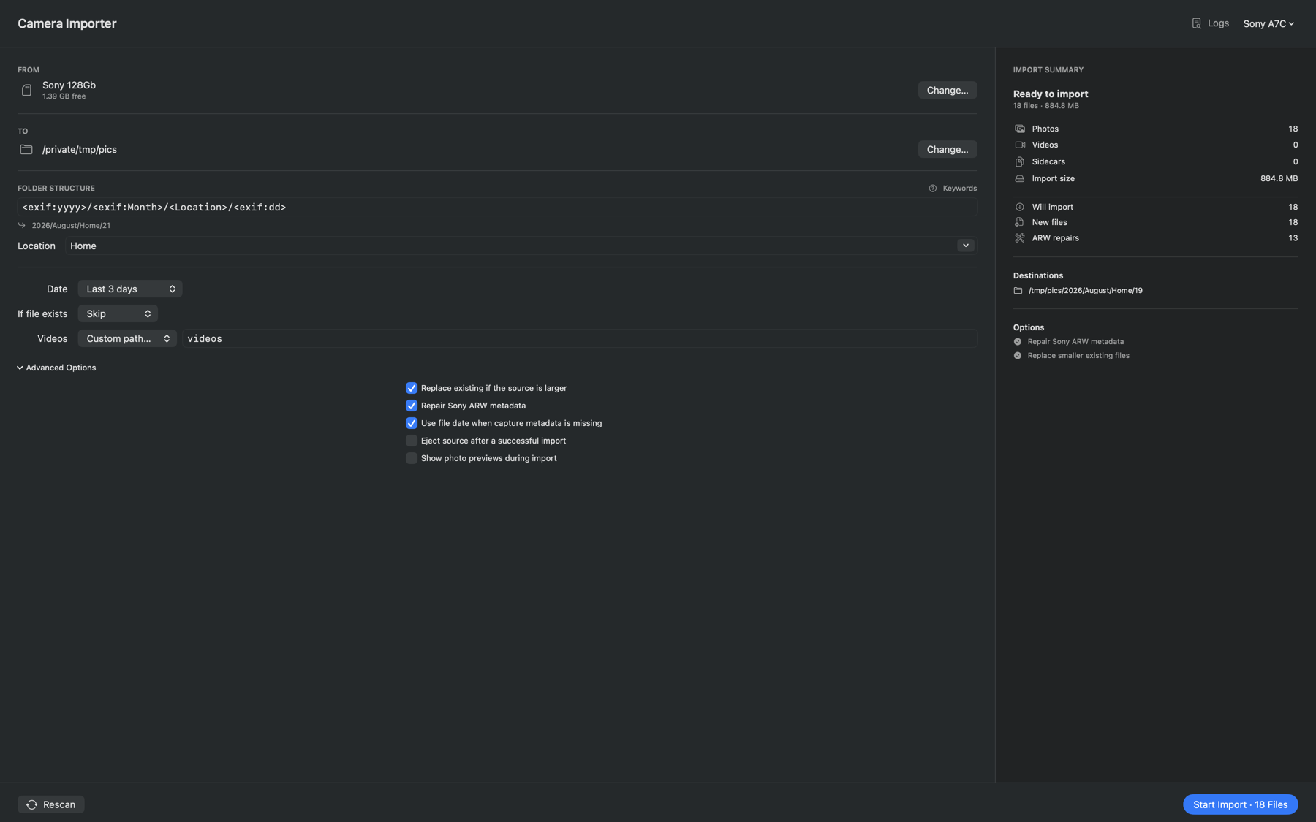This screenshot has width=1316, height=822.
Task: Click the Destinations folder icon
Action: [x=1018, y=291]
